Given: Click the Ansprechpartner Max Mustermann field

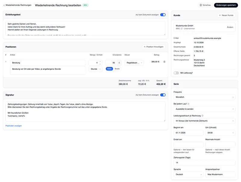Looking at the screenshot, I should pos(220,174).
